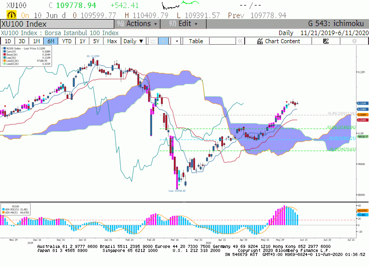
Task: Open chart settings gear icon
Action: click(x=354, y=41)
